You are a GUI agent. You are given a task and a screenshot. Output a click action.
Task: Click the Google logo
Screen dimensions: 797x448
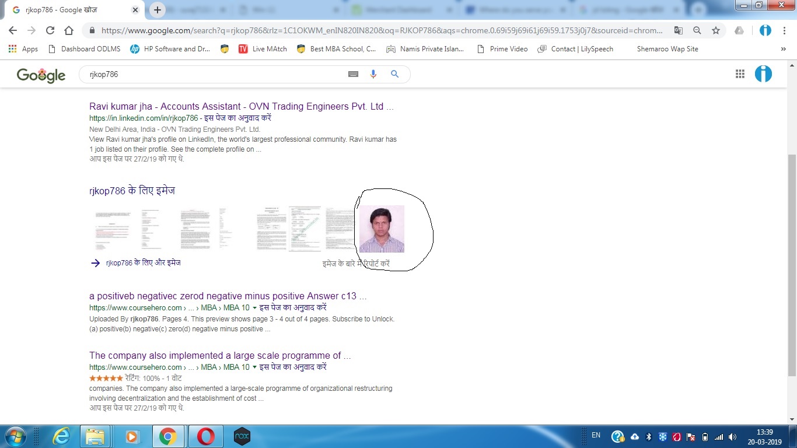click(x=41, y=75)
